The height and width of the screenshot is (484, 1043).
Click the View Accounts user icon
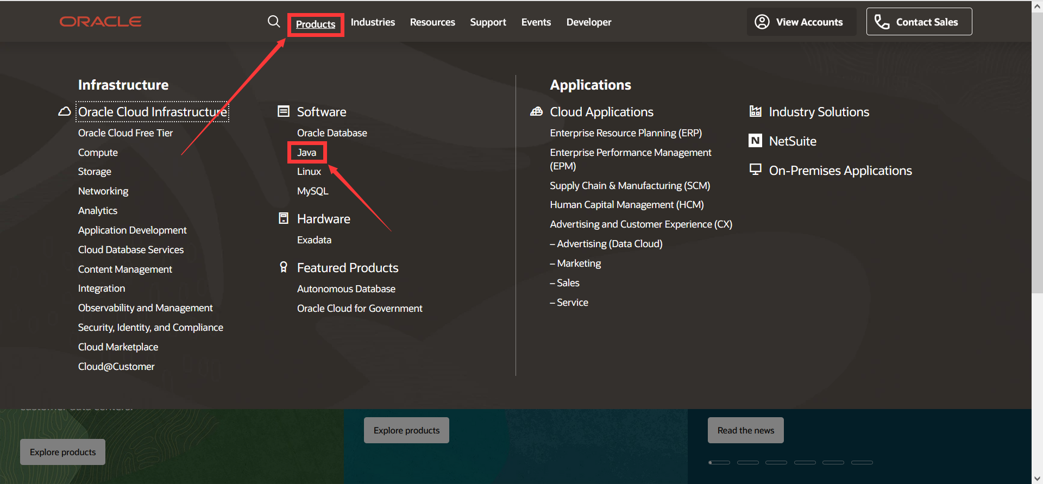click(x=762, y=22)
